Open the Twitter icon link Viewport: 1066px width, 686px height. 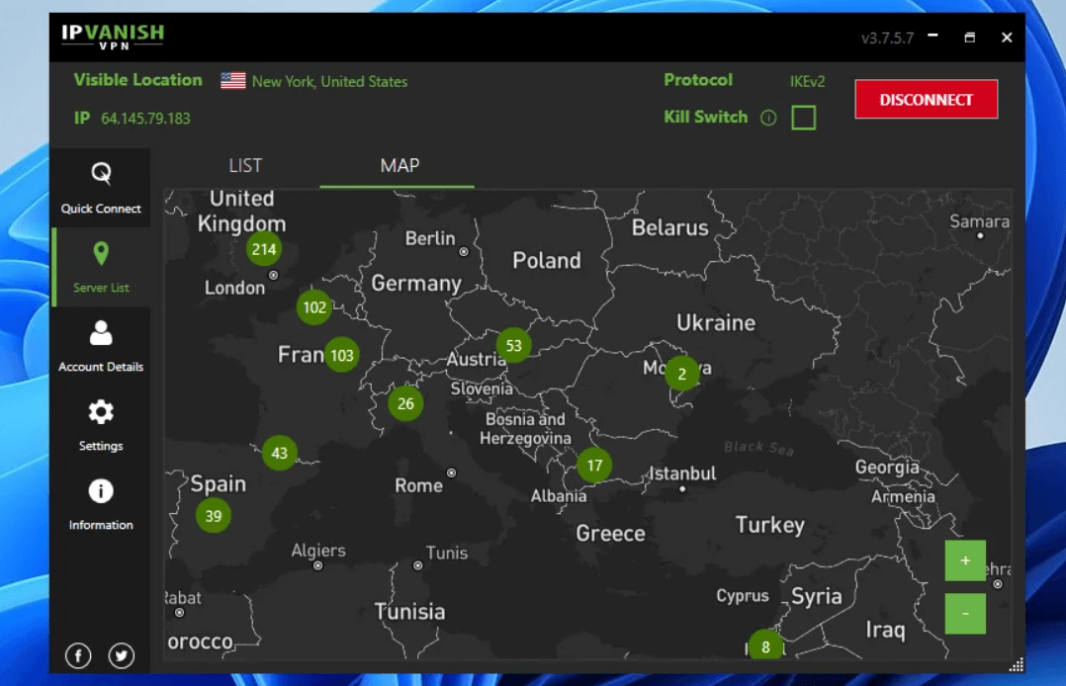coord(122,655)
